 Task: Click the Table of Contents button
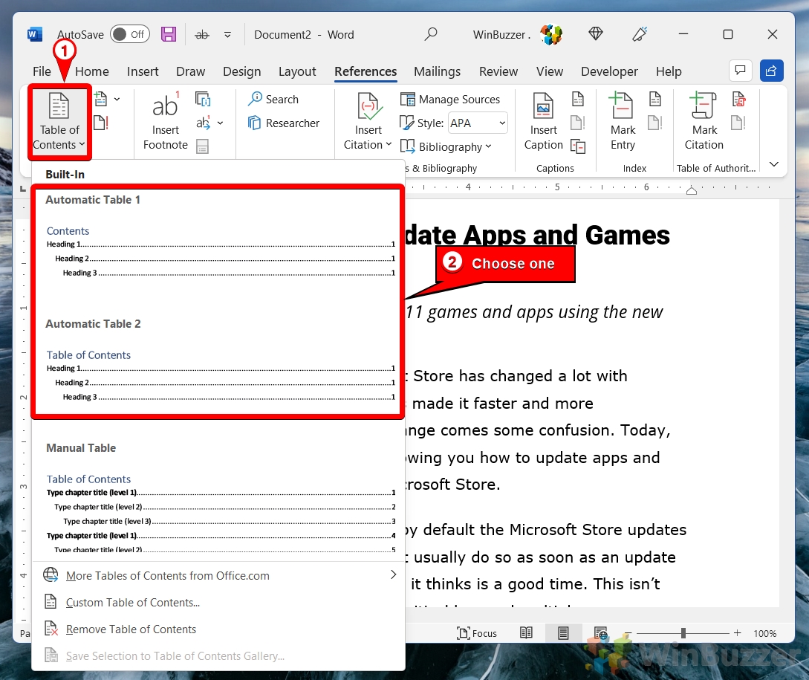pos(59,123)
